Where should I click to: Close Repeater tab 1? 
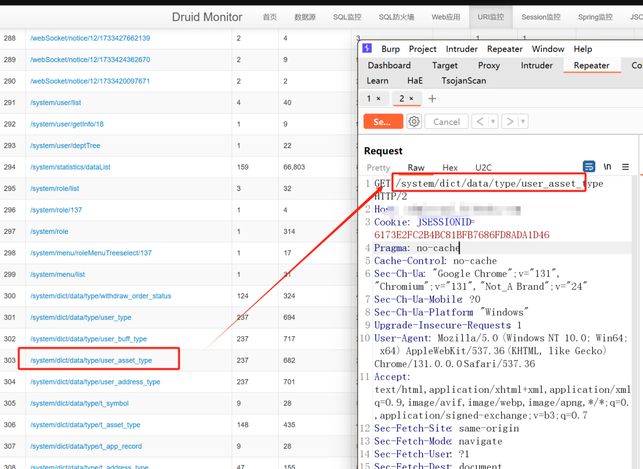point(379,98)
